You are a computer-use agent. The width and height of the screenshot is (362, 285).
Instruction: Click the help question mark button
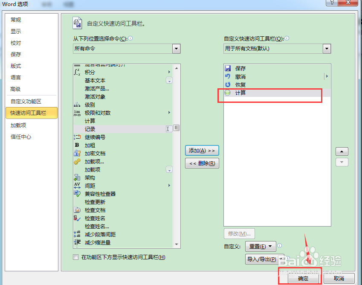332,2
